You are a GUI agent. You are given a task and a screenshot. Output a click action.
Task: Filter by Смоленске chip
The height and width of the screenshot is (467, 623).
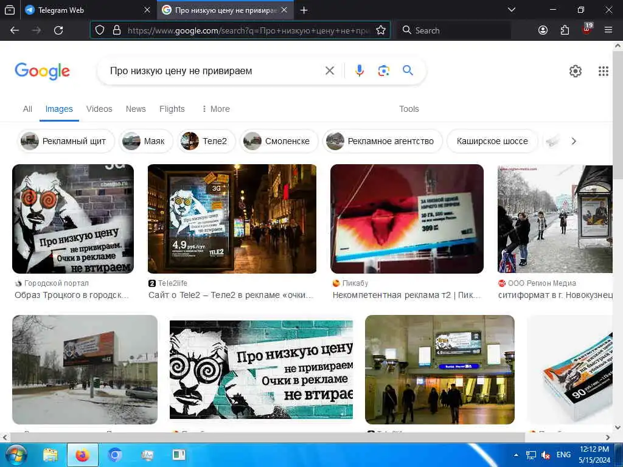pyautogui.click(x=279, y=141)
